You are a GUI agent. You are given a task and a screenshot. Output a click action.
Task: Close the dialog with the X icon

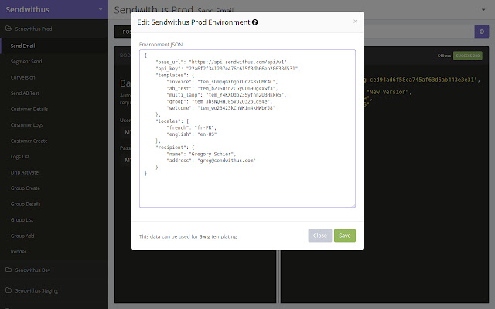[x=355, y=22]
